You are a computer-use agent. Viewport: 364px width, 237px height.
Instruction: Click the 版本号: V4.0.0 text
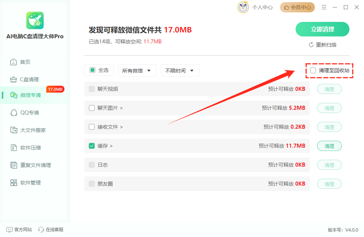point(343,230)
